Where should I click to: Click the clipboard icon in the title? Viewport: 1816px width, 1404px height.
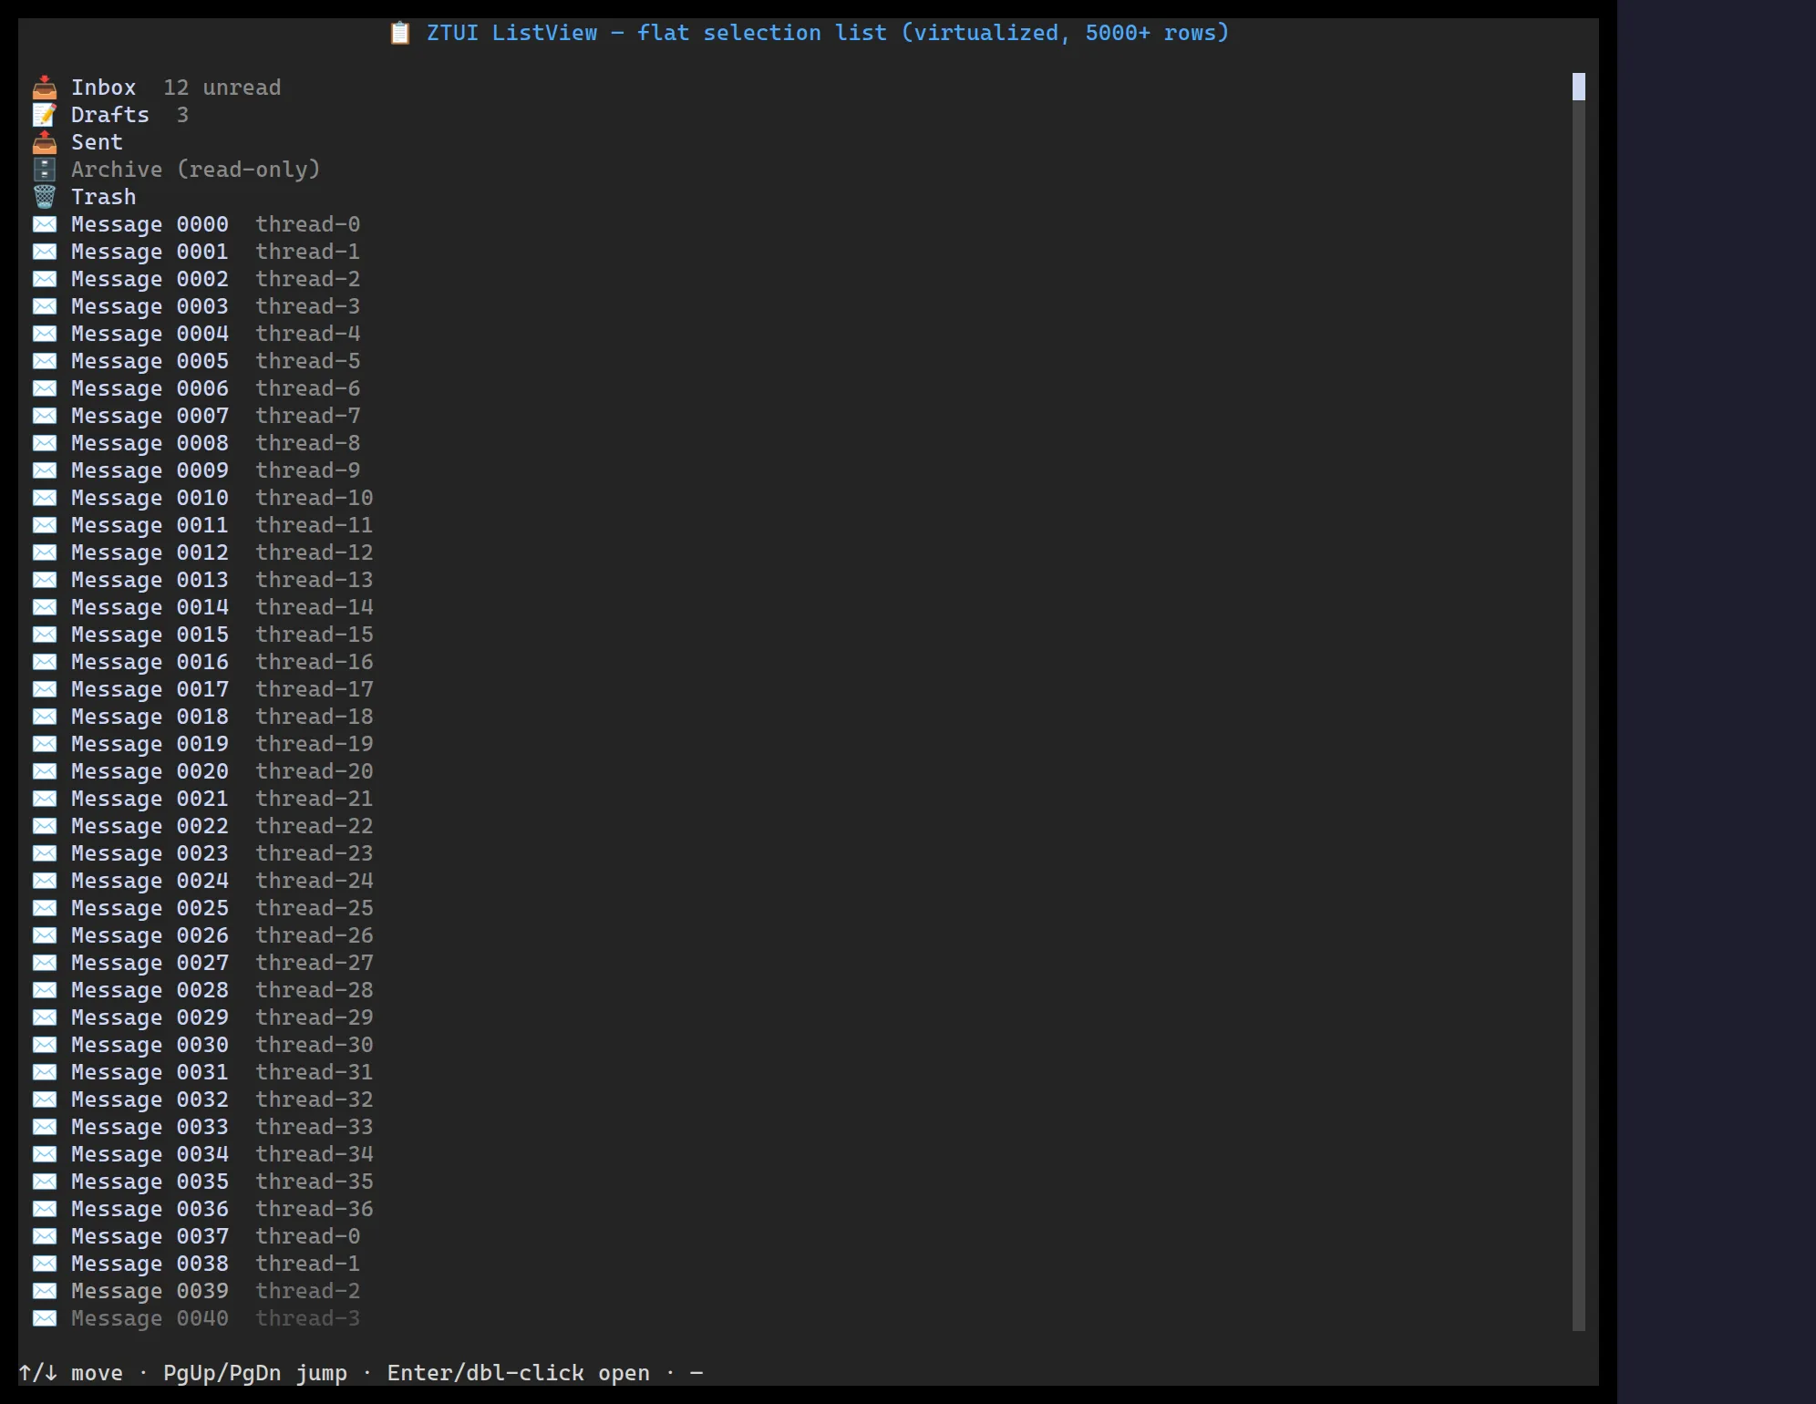point(400,33)
